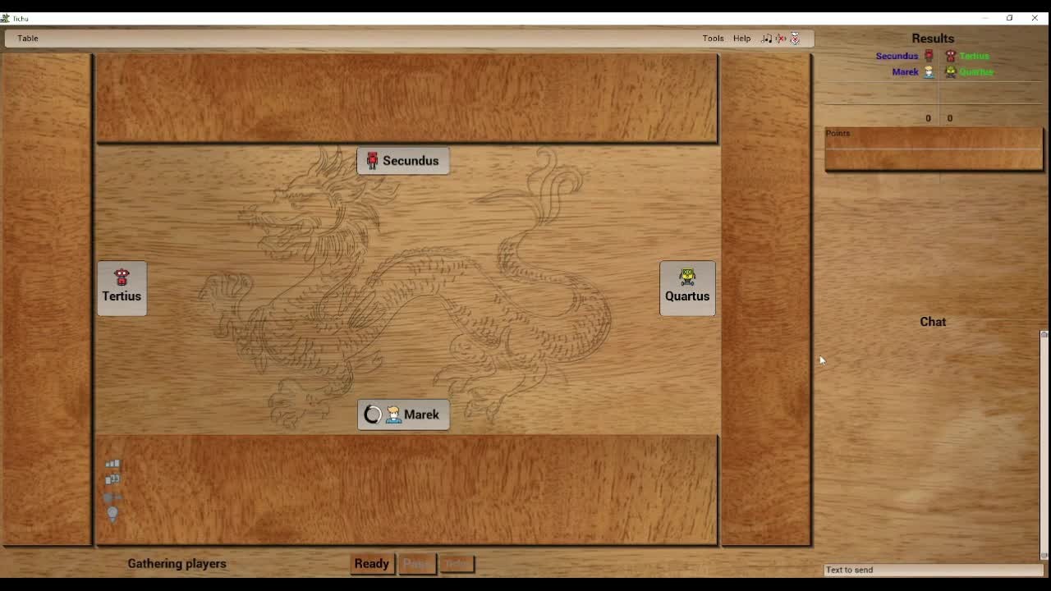Image resolution: width=1051 pixels, height=591 pixels.
Task: Click the grouped cards sorting icon
Action: [x=112, y=479]
